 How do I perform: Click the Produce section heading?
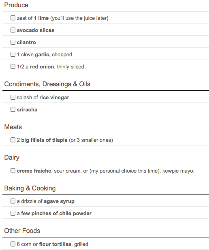coord(16,5)
